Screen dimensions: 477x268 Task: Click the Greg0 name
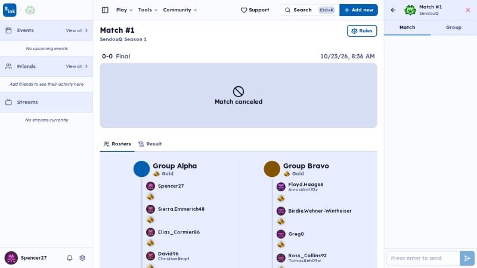(296, 234)
